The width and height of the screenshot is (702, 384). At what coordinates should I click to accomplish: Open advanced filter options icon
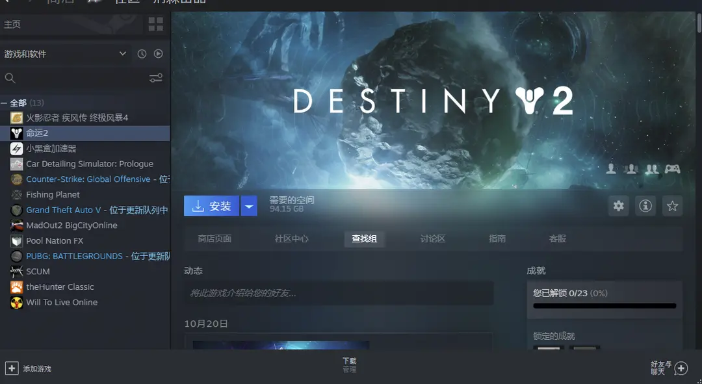pyautogui.click(x=156, y=79)
